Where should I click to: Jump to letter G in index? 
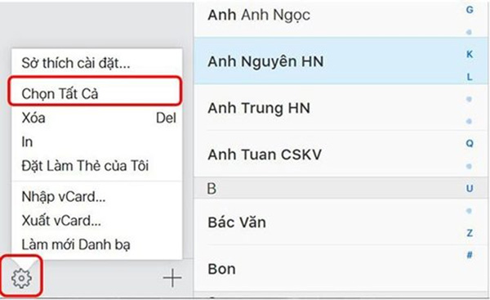[470, 10]
